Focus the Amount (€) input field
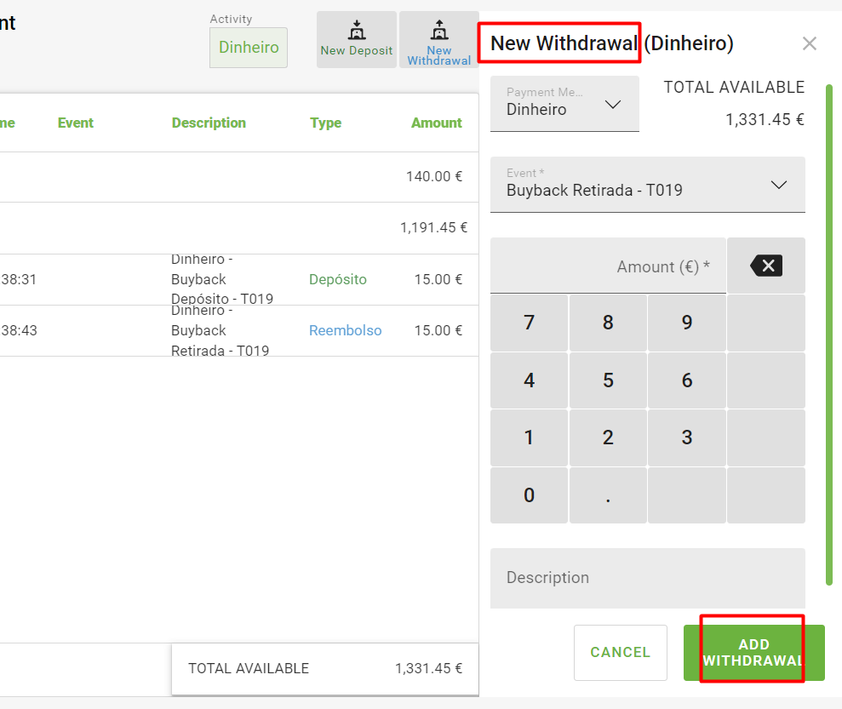Screen dimensions: 842x709 coord(608,266)
